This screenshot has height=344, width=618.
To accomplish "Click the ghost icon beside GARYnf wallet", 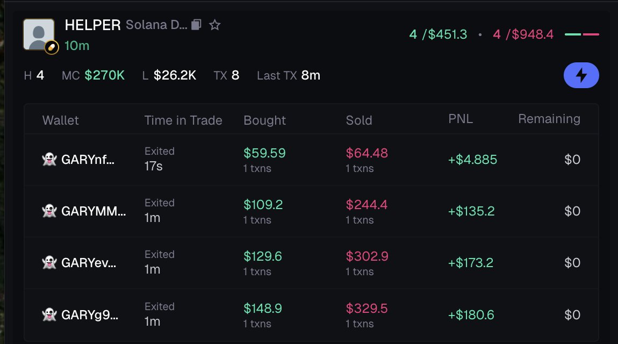I will [x=49, y=160].
